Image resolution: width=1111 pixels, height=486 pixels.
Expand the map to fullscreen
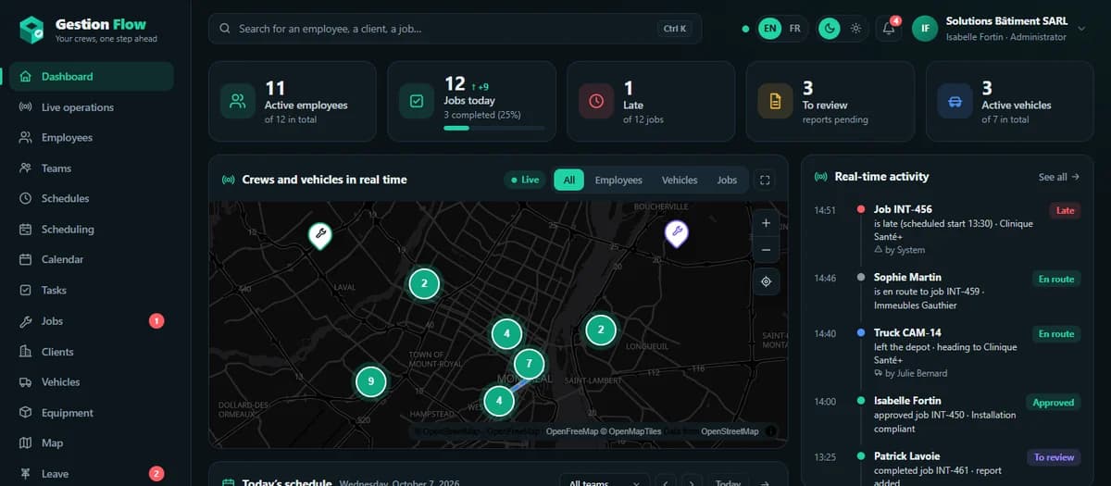tap(765, 181)
